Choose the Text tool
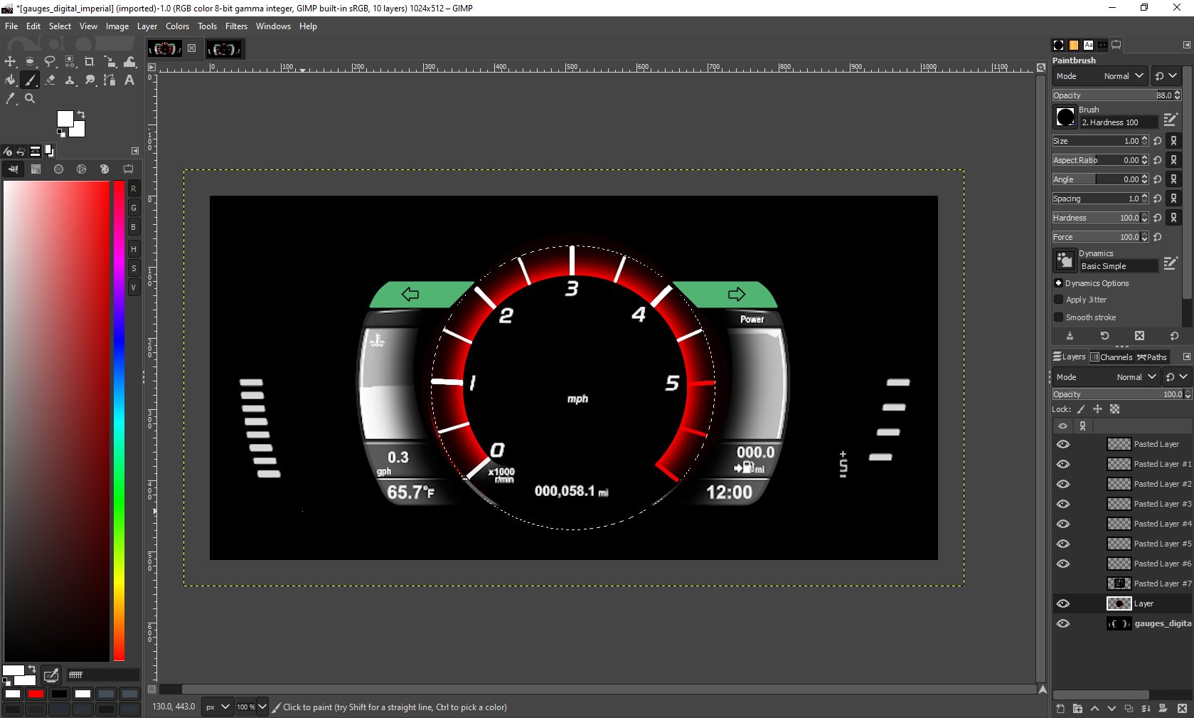 (x=129, y=80)
